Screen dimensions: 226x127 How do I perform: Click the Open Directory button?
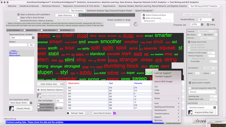tap(66, 15)
